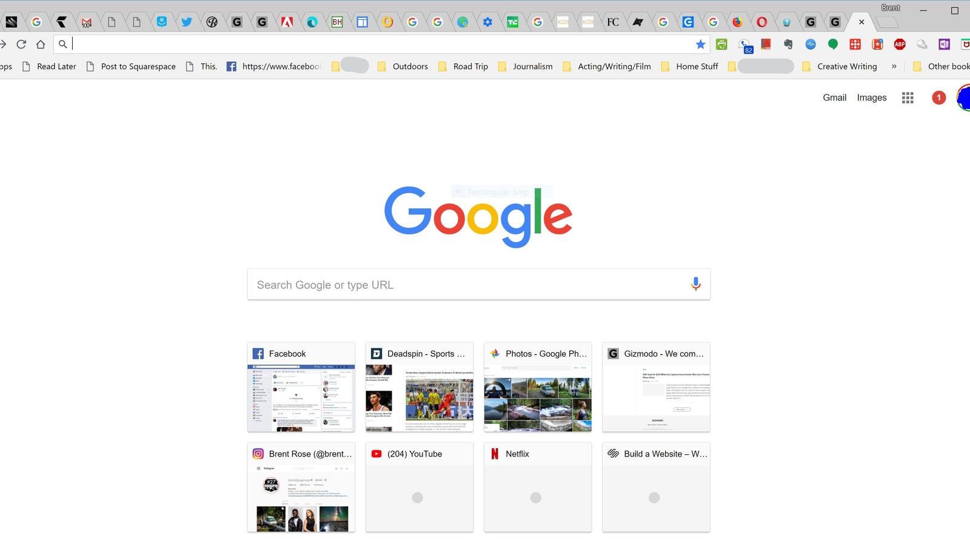The width and height of the screenshot is (970, 545).
Task: Switch to the yellow O icon tab
Action: tap(387, 22)
